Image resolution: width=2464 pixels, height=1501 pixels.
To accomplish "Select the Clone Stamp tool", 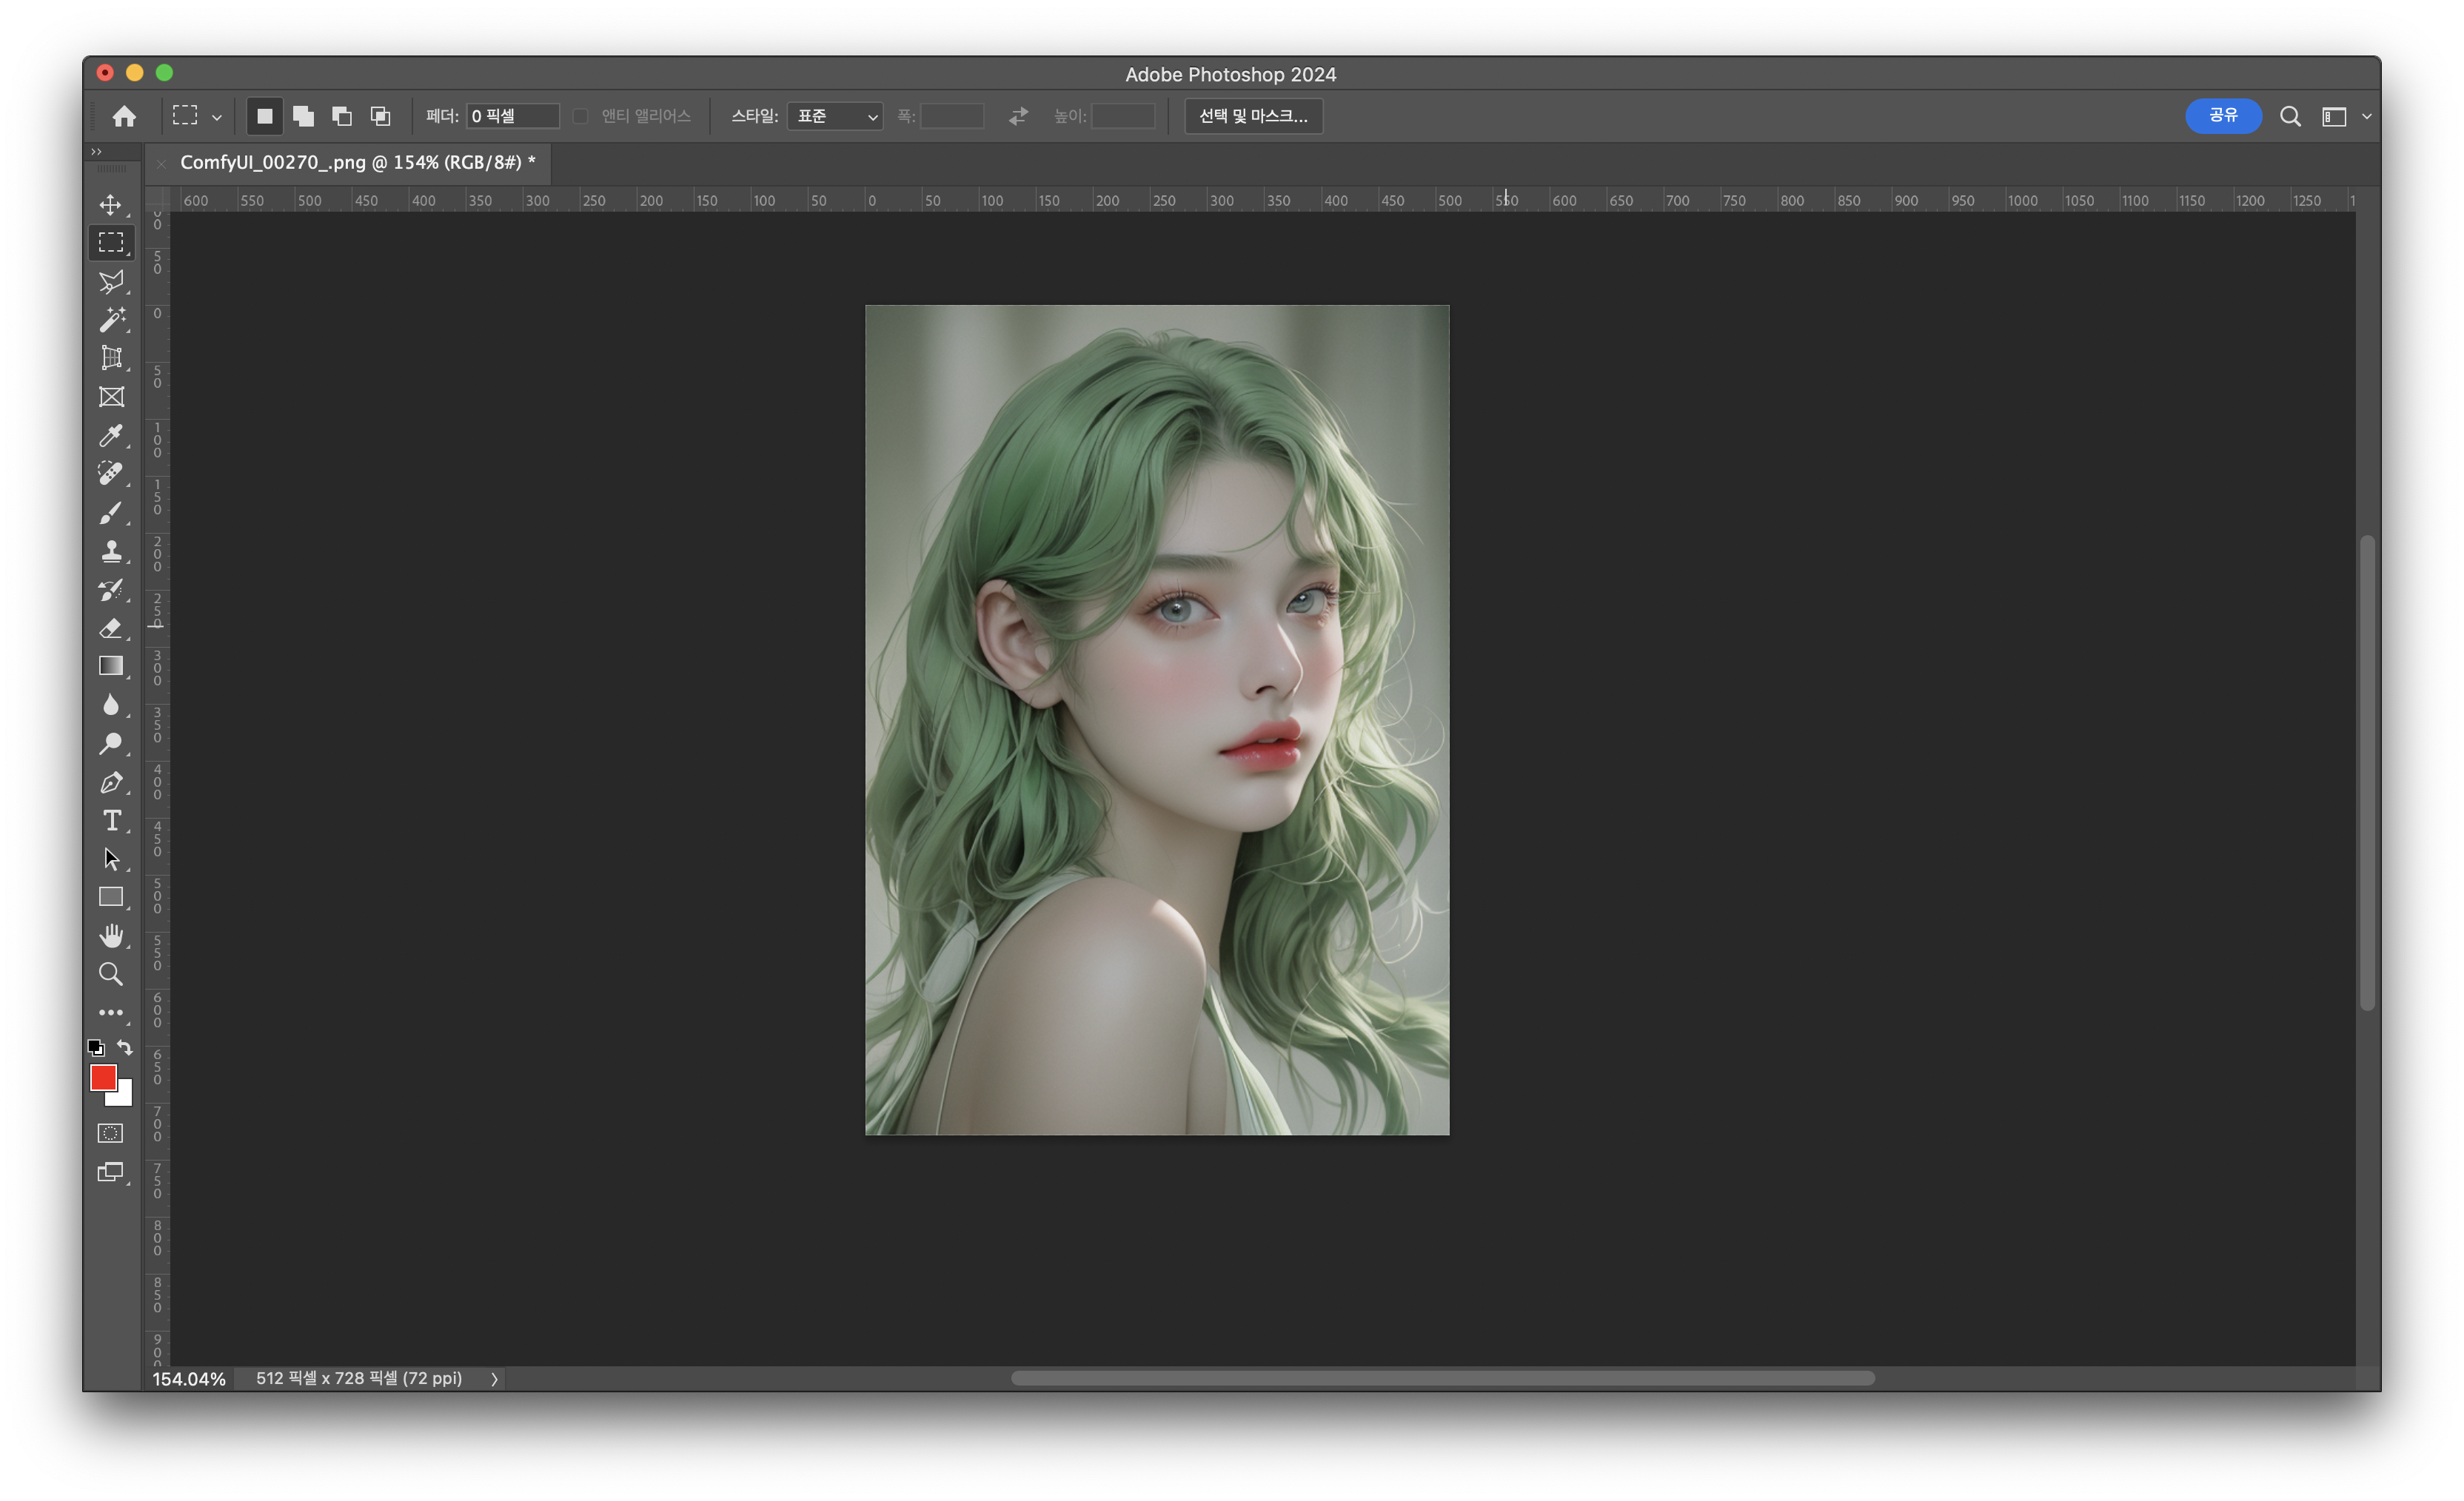I will [111, 551].
